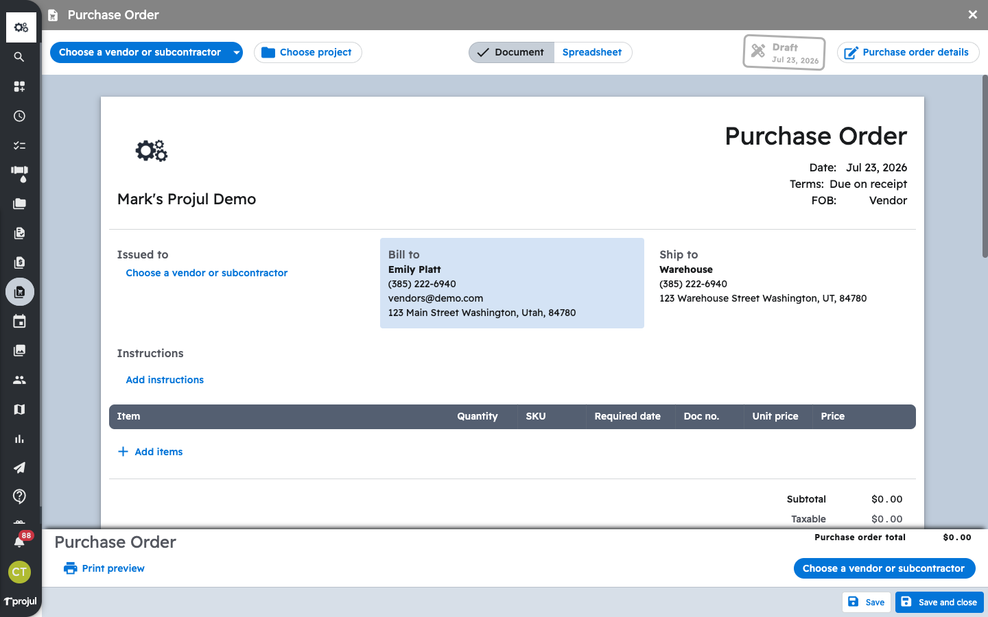Open the bar chart reports icon in sidebar
Screen dimensions: 988x617
[x=19, y=439]
